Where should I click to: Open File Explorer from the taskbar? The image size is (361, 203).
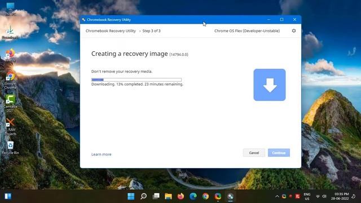pyautogui.click(x=168, y=196)
